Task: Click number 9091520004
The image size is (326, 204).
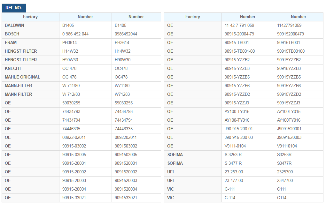Action: (126, 189)
